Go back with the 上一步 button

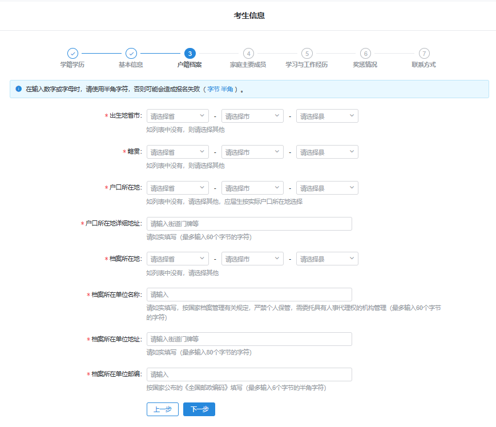pos(163,409)
